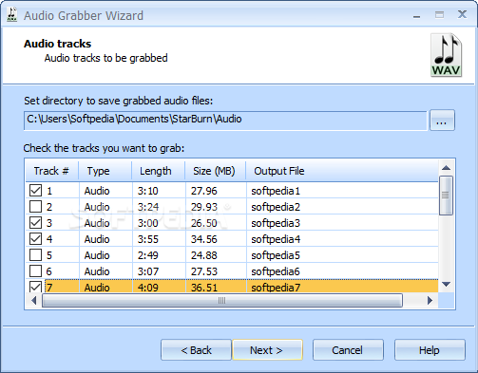The image size is (478, 373).
Task: Click size value 26.50
Action: (204, 223)
